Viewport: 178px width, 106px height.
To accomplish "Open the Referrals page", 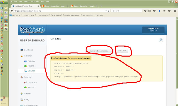I will (28, 94).
